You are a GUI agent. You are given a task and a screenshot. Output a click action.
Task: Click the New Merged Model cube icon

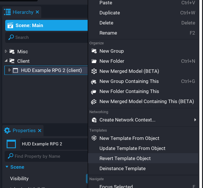[x=94, y=71]
